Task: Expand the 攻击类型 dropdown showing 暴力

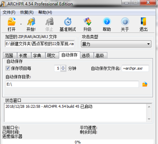Action: pos(116,44)
